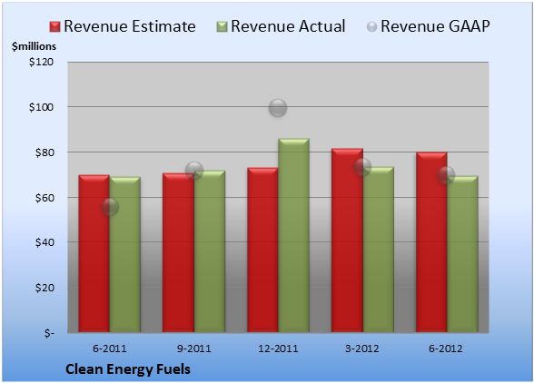534x383 pixels.
Task: Click the GAAP marker for 6-2012
Action: tap(446, 175)
